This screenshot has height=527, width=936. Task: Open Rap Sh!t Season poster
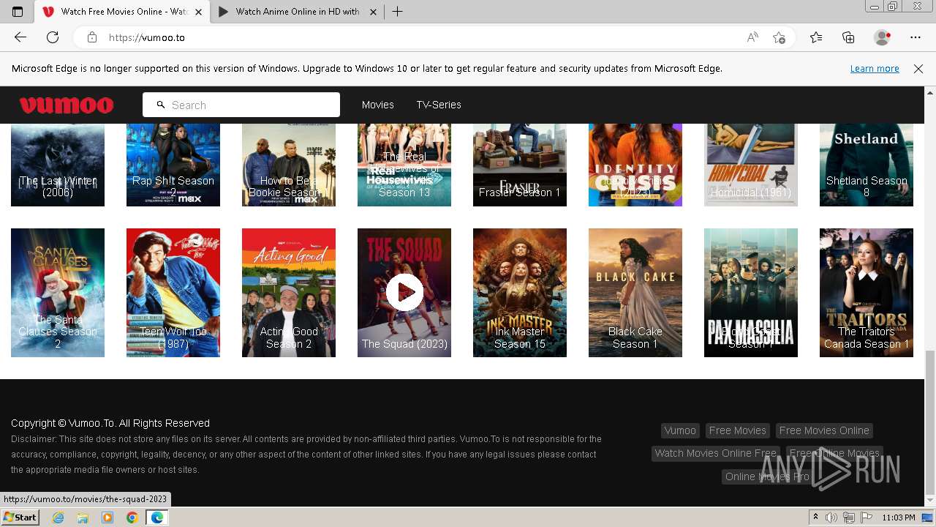[173, 165]
